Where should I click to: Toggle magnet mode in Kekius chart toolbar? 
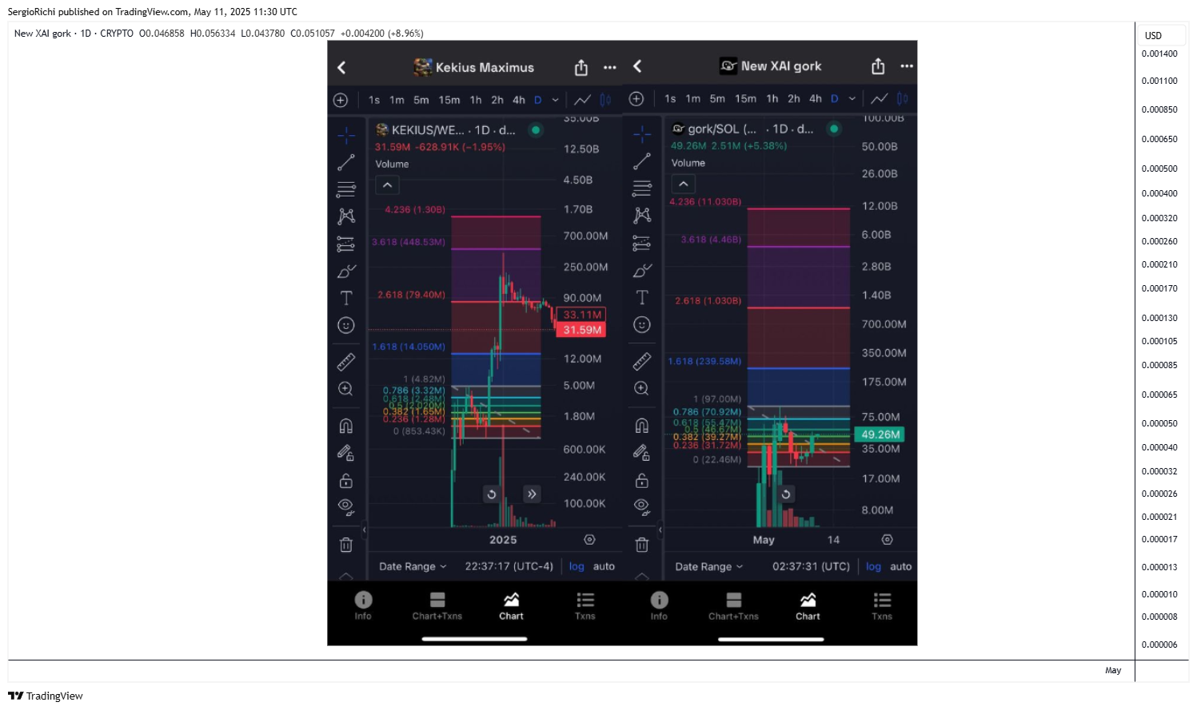pos(346,426)
